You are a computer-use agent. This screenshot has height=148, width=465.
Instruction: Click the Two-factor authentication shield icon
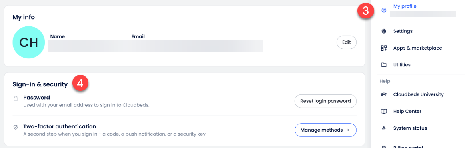pyautogui.click(x=16, y=127)
